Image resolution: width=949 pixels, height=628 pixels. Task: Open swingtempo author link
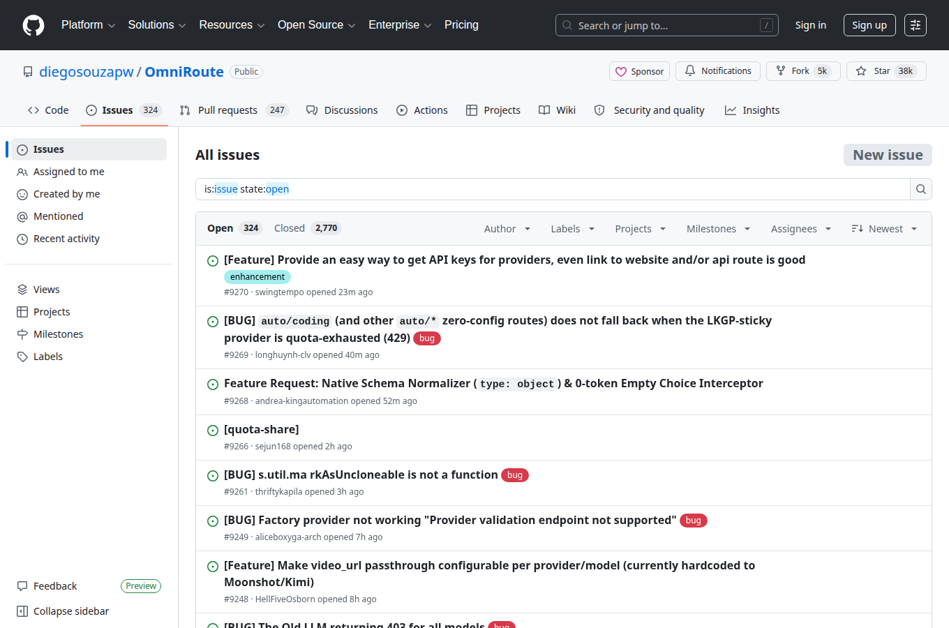point(280,292)
